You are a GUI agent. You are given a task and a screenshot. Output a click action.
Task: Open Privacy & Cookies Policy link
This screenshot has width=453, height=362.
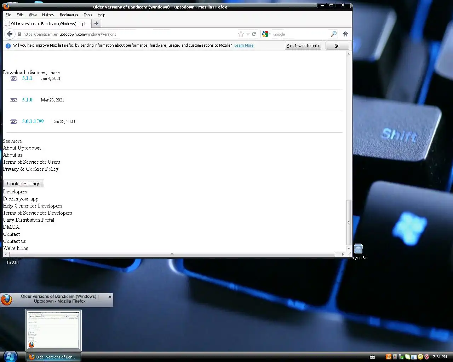point(31,169)
